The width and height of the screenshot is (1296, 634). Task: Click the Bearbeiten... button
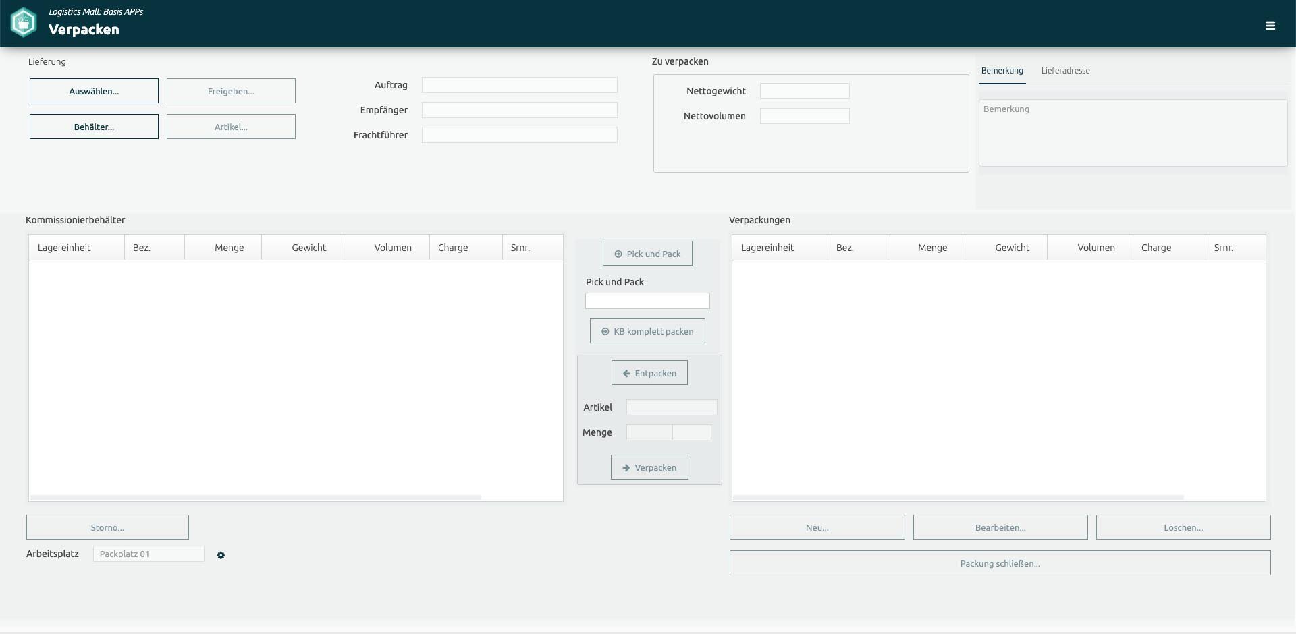click(x=1000, y=527)
